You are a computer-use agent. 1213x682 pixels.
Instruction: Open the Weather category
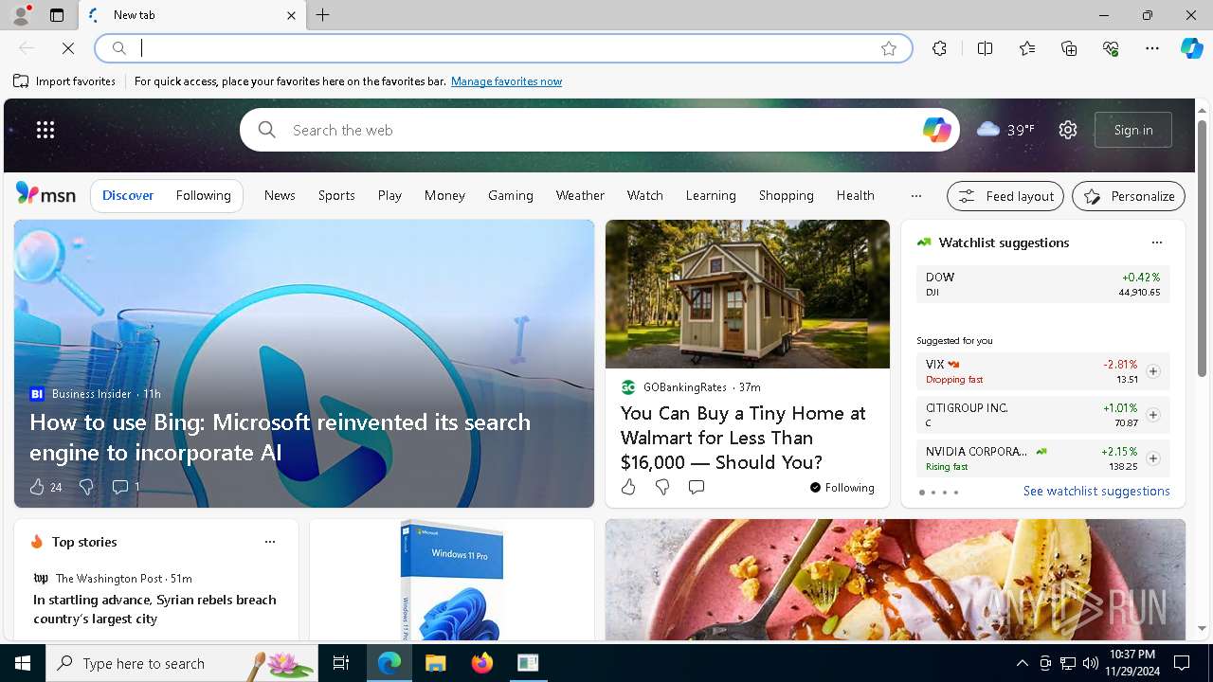pos(580,195)
